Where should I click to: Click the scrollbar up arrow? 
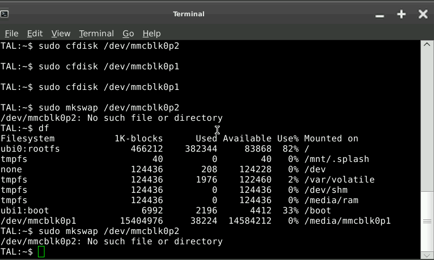(427, 45)
